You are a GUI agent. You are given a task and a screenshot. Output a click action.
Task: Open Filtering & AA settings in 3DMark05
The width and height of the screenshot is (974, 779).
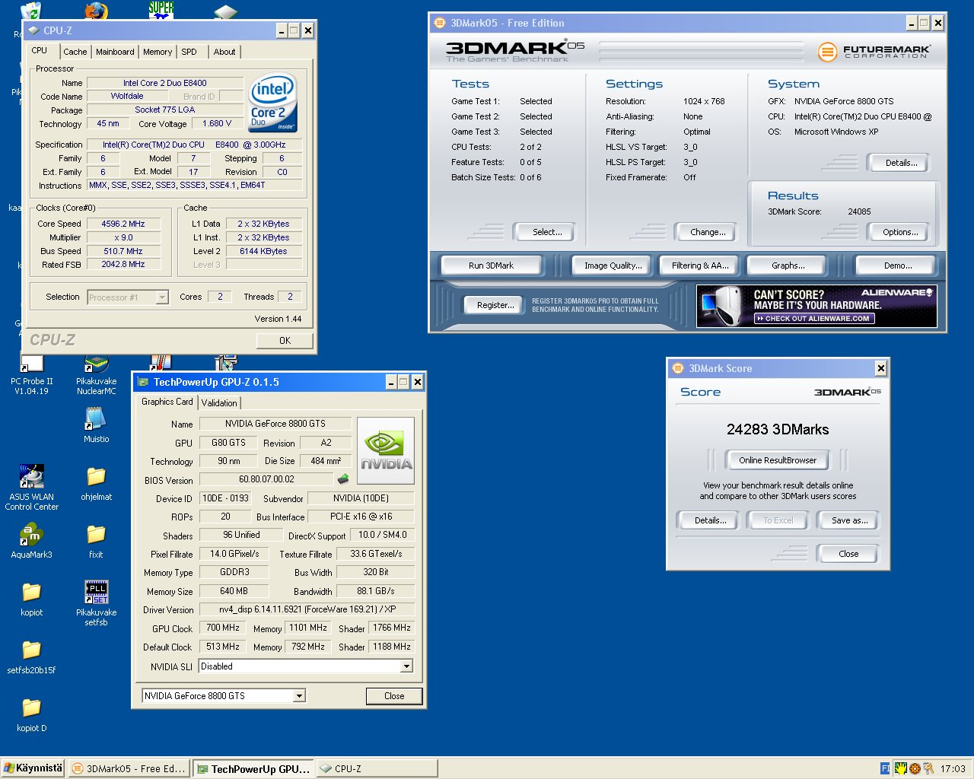coord(700,265)
